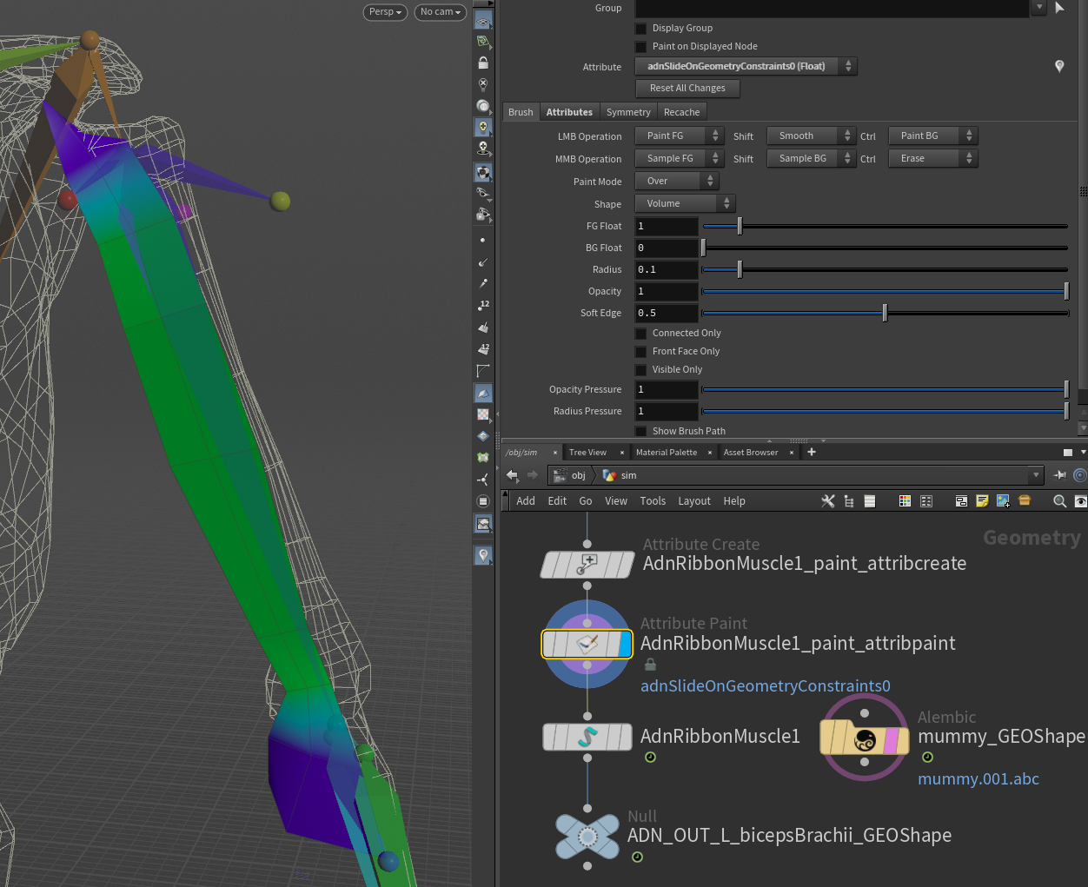Toggle the Visible Only checkbox
Image resolution: width=1088 pixels, height=887 pixels.
641,370
